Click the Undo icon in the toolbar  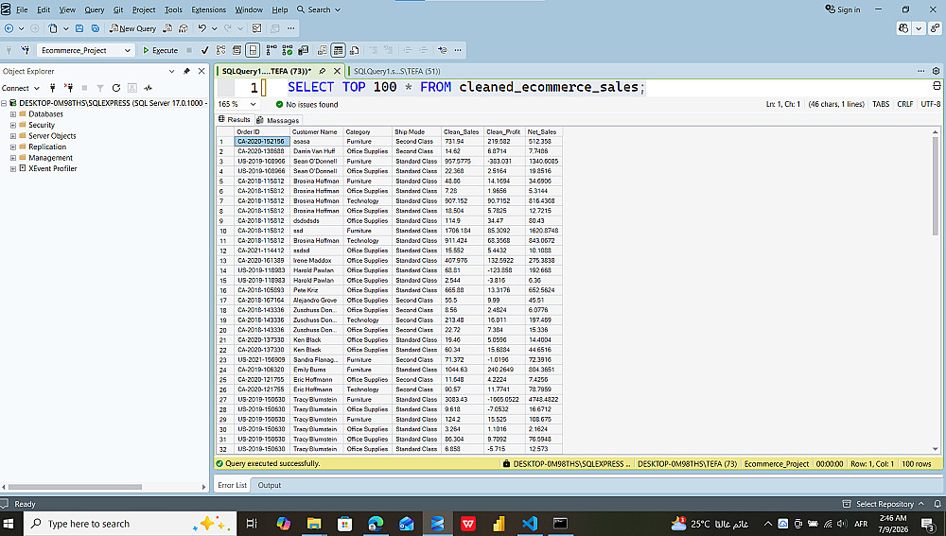coord(202,28)
